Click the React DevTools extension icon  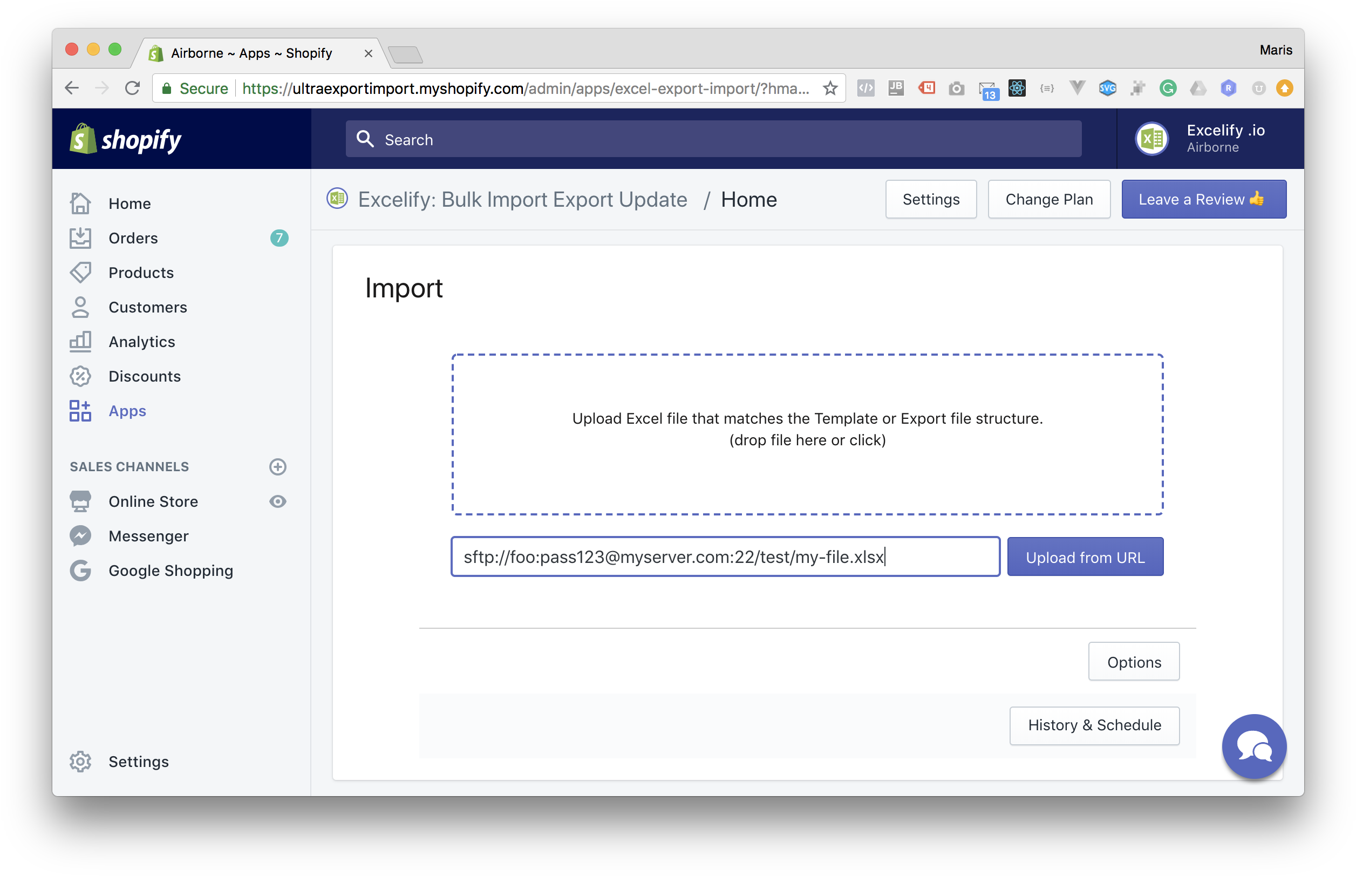click(1017, 87)
